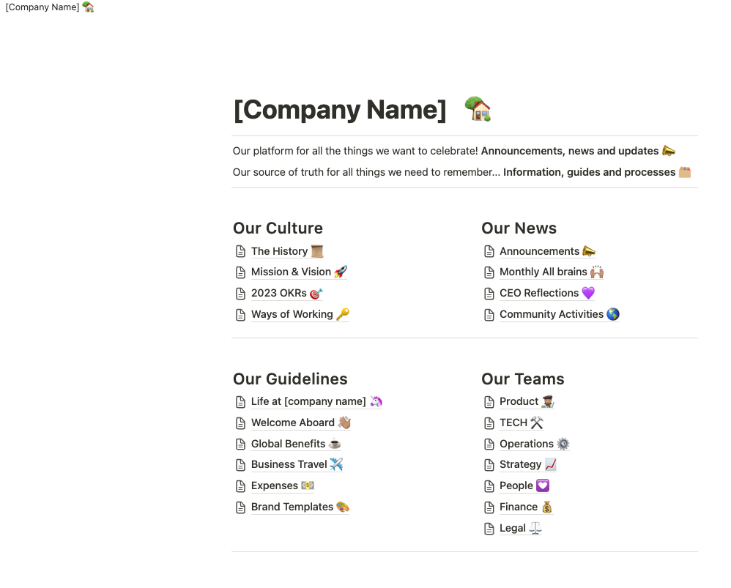Screen dimensions: 731x588
Task: Open Life at [company name] page
Action: click(308, 401)
